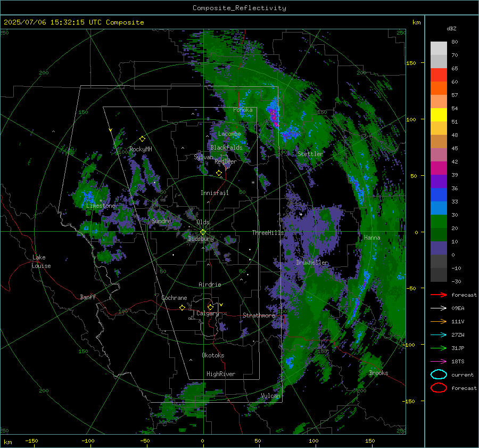Click the cyan 27ZW arrow icon
The height and width of the screenshot is (448, 479).
(x=439, y=335)
